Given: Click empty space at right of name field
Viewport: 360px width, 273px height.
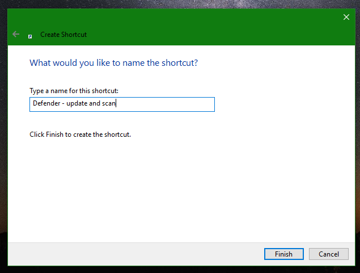Looking at the screenshot, I should [170, 104].
